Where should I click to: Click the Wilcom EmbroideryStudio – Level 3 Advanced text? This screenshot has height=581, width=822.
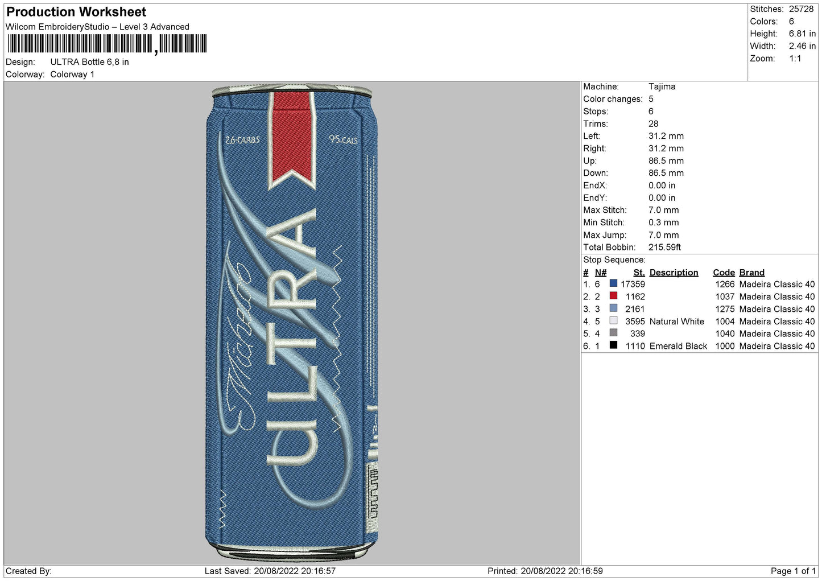(97, 27)
